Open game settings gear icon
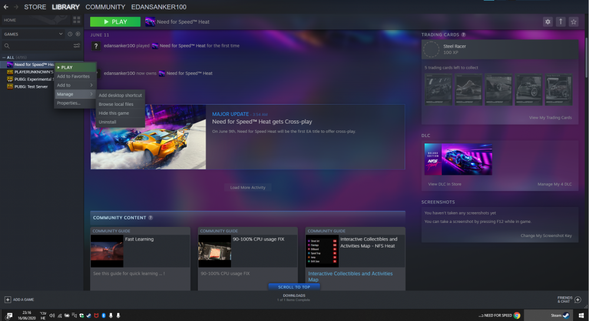The image size is (589, 321). point(548,22)
